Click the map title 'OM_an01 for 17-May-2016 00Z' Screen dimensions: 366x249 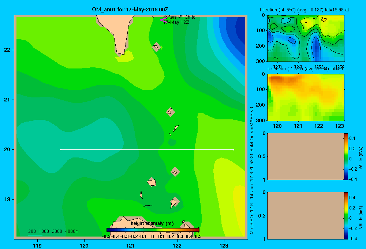pyautogui.click(x=130, y=10)
